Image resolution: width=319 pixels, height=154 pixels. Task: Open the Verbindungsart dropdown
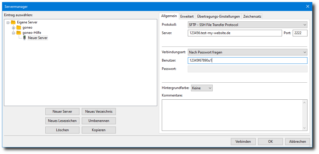247,52
